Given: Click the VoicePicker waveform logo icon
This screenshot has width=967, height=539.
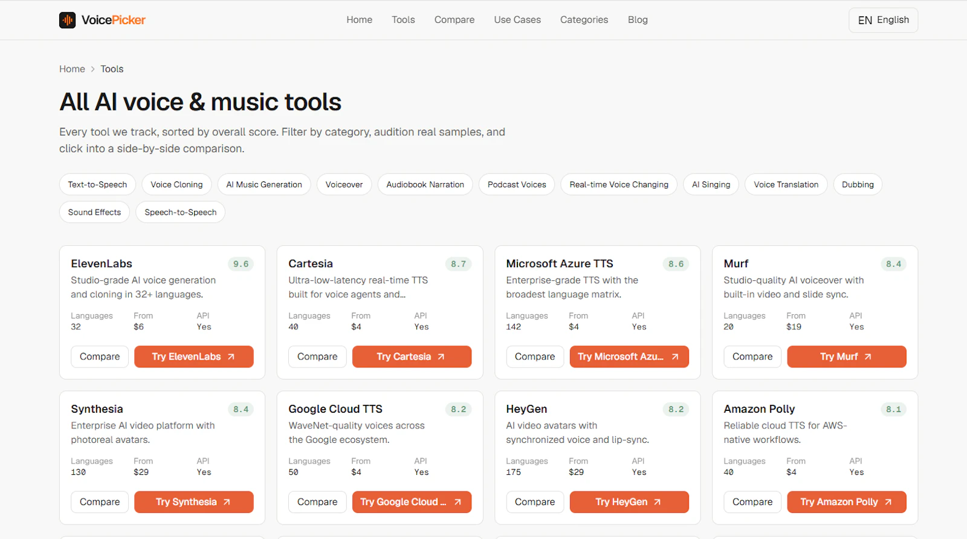Looking at the screenshot, I should (67, 20).
